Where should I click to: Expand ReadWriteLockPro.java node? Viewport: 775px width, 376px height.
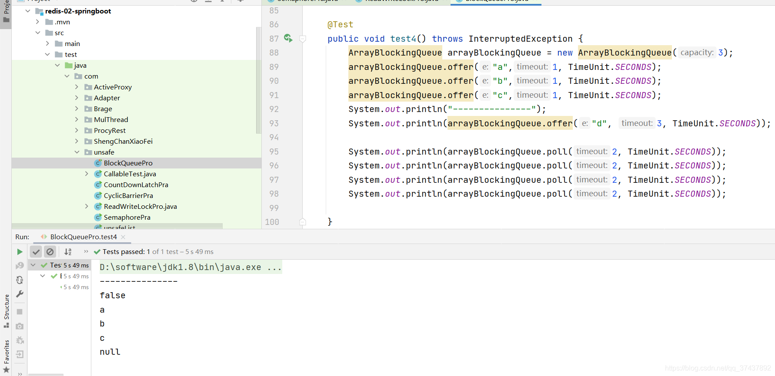87,206
